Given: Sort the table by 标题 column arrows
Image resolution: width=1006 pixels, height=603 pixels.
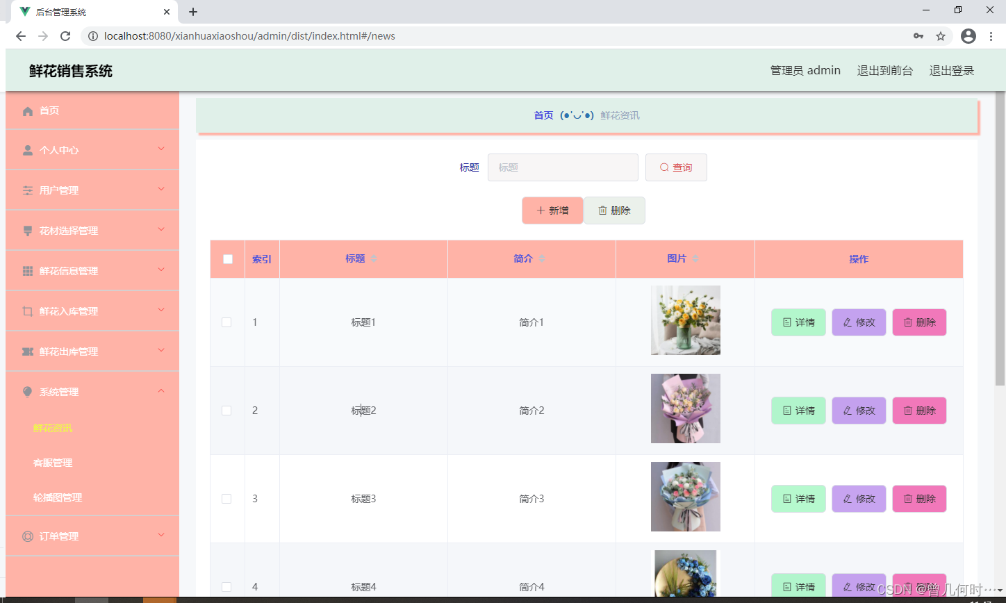Looking at the screenshot, I should 374,258.
